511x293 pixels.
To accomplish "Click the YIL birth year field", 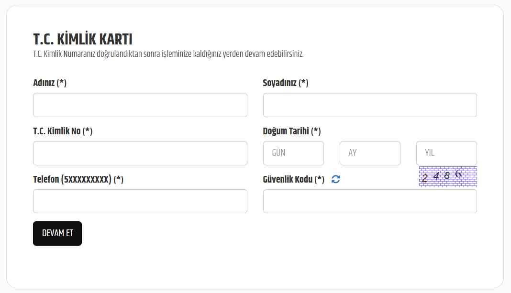I will [446, 153].
